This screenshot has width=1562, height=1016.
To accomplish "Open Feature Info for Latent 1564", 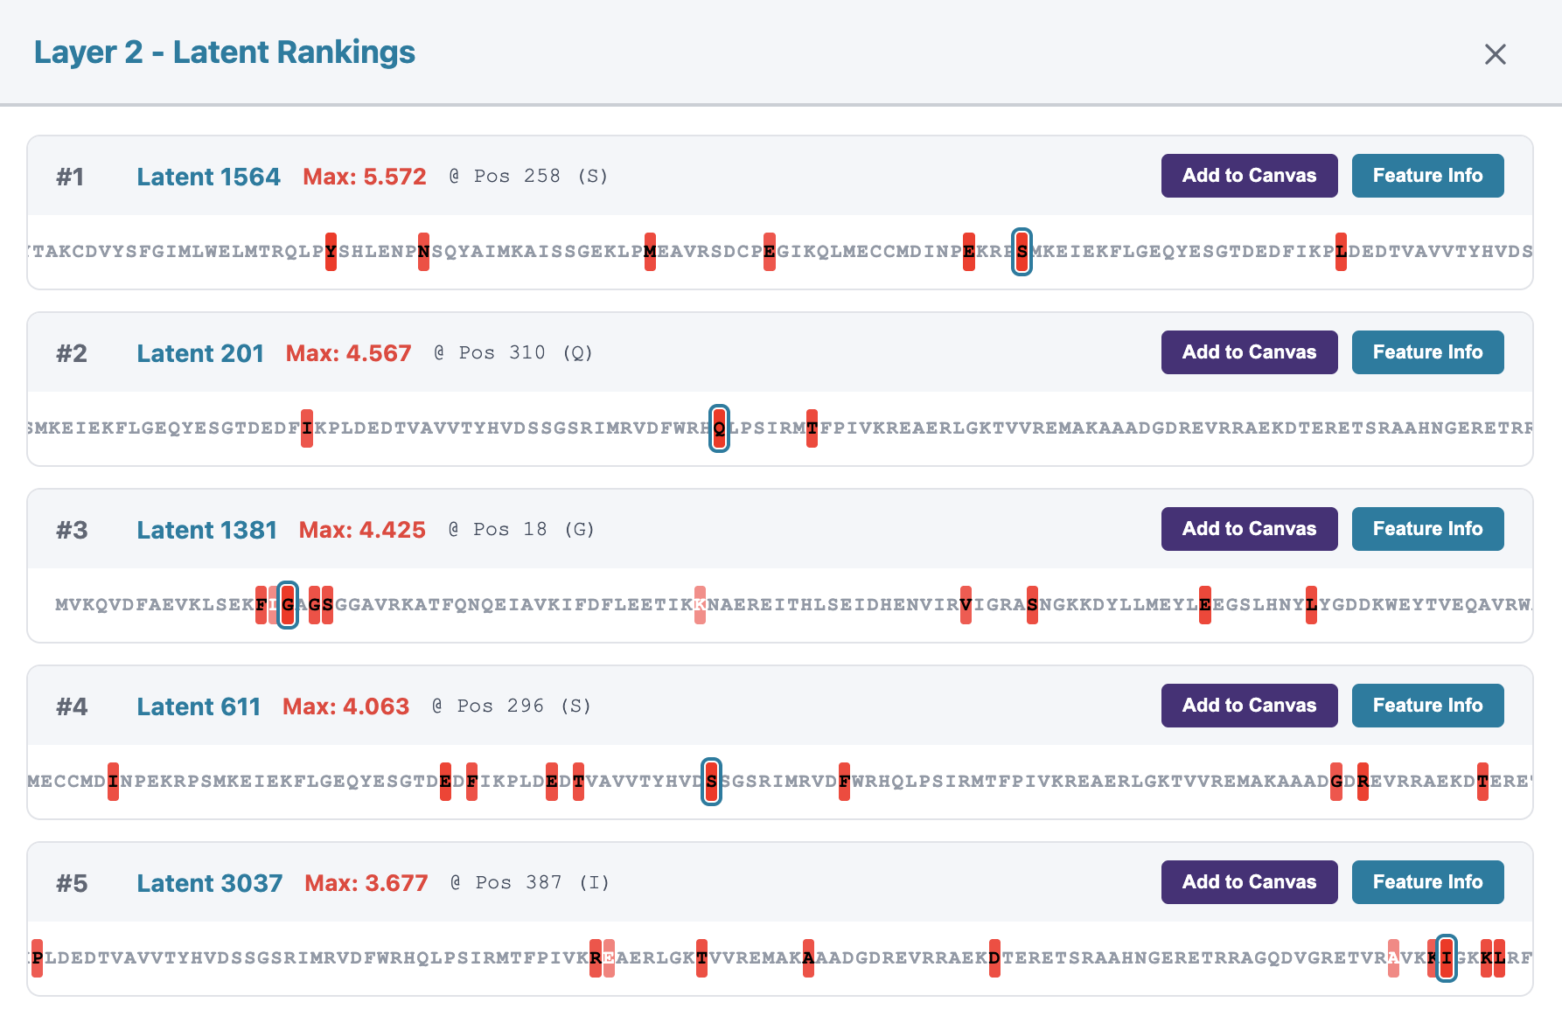I will pyautogui.click(x=1427, y=176).
